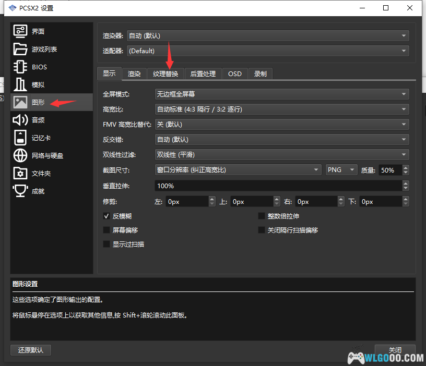Open the 全屏模式 dropdown list
The height and width of the screenshot is (366, 426).
[282, 94]
